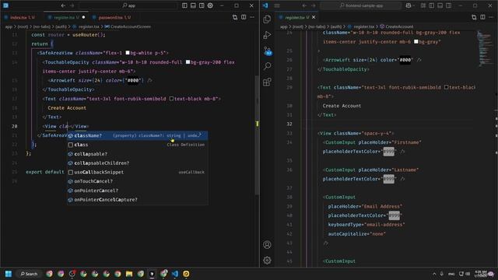
Task: Open Explorer in right VS Code activity bar
Action: point(267,19)
